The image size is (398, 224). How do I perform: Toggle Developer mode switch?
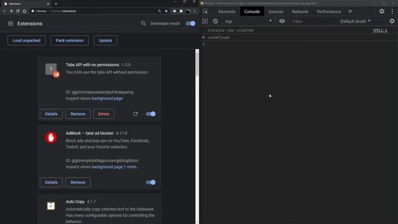point(190,24)
